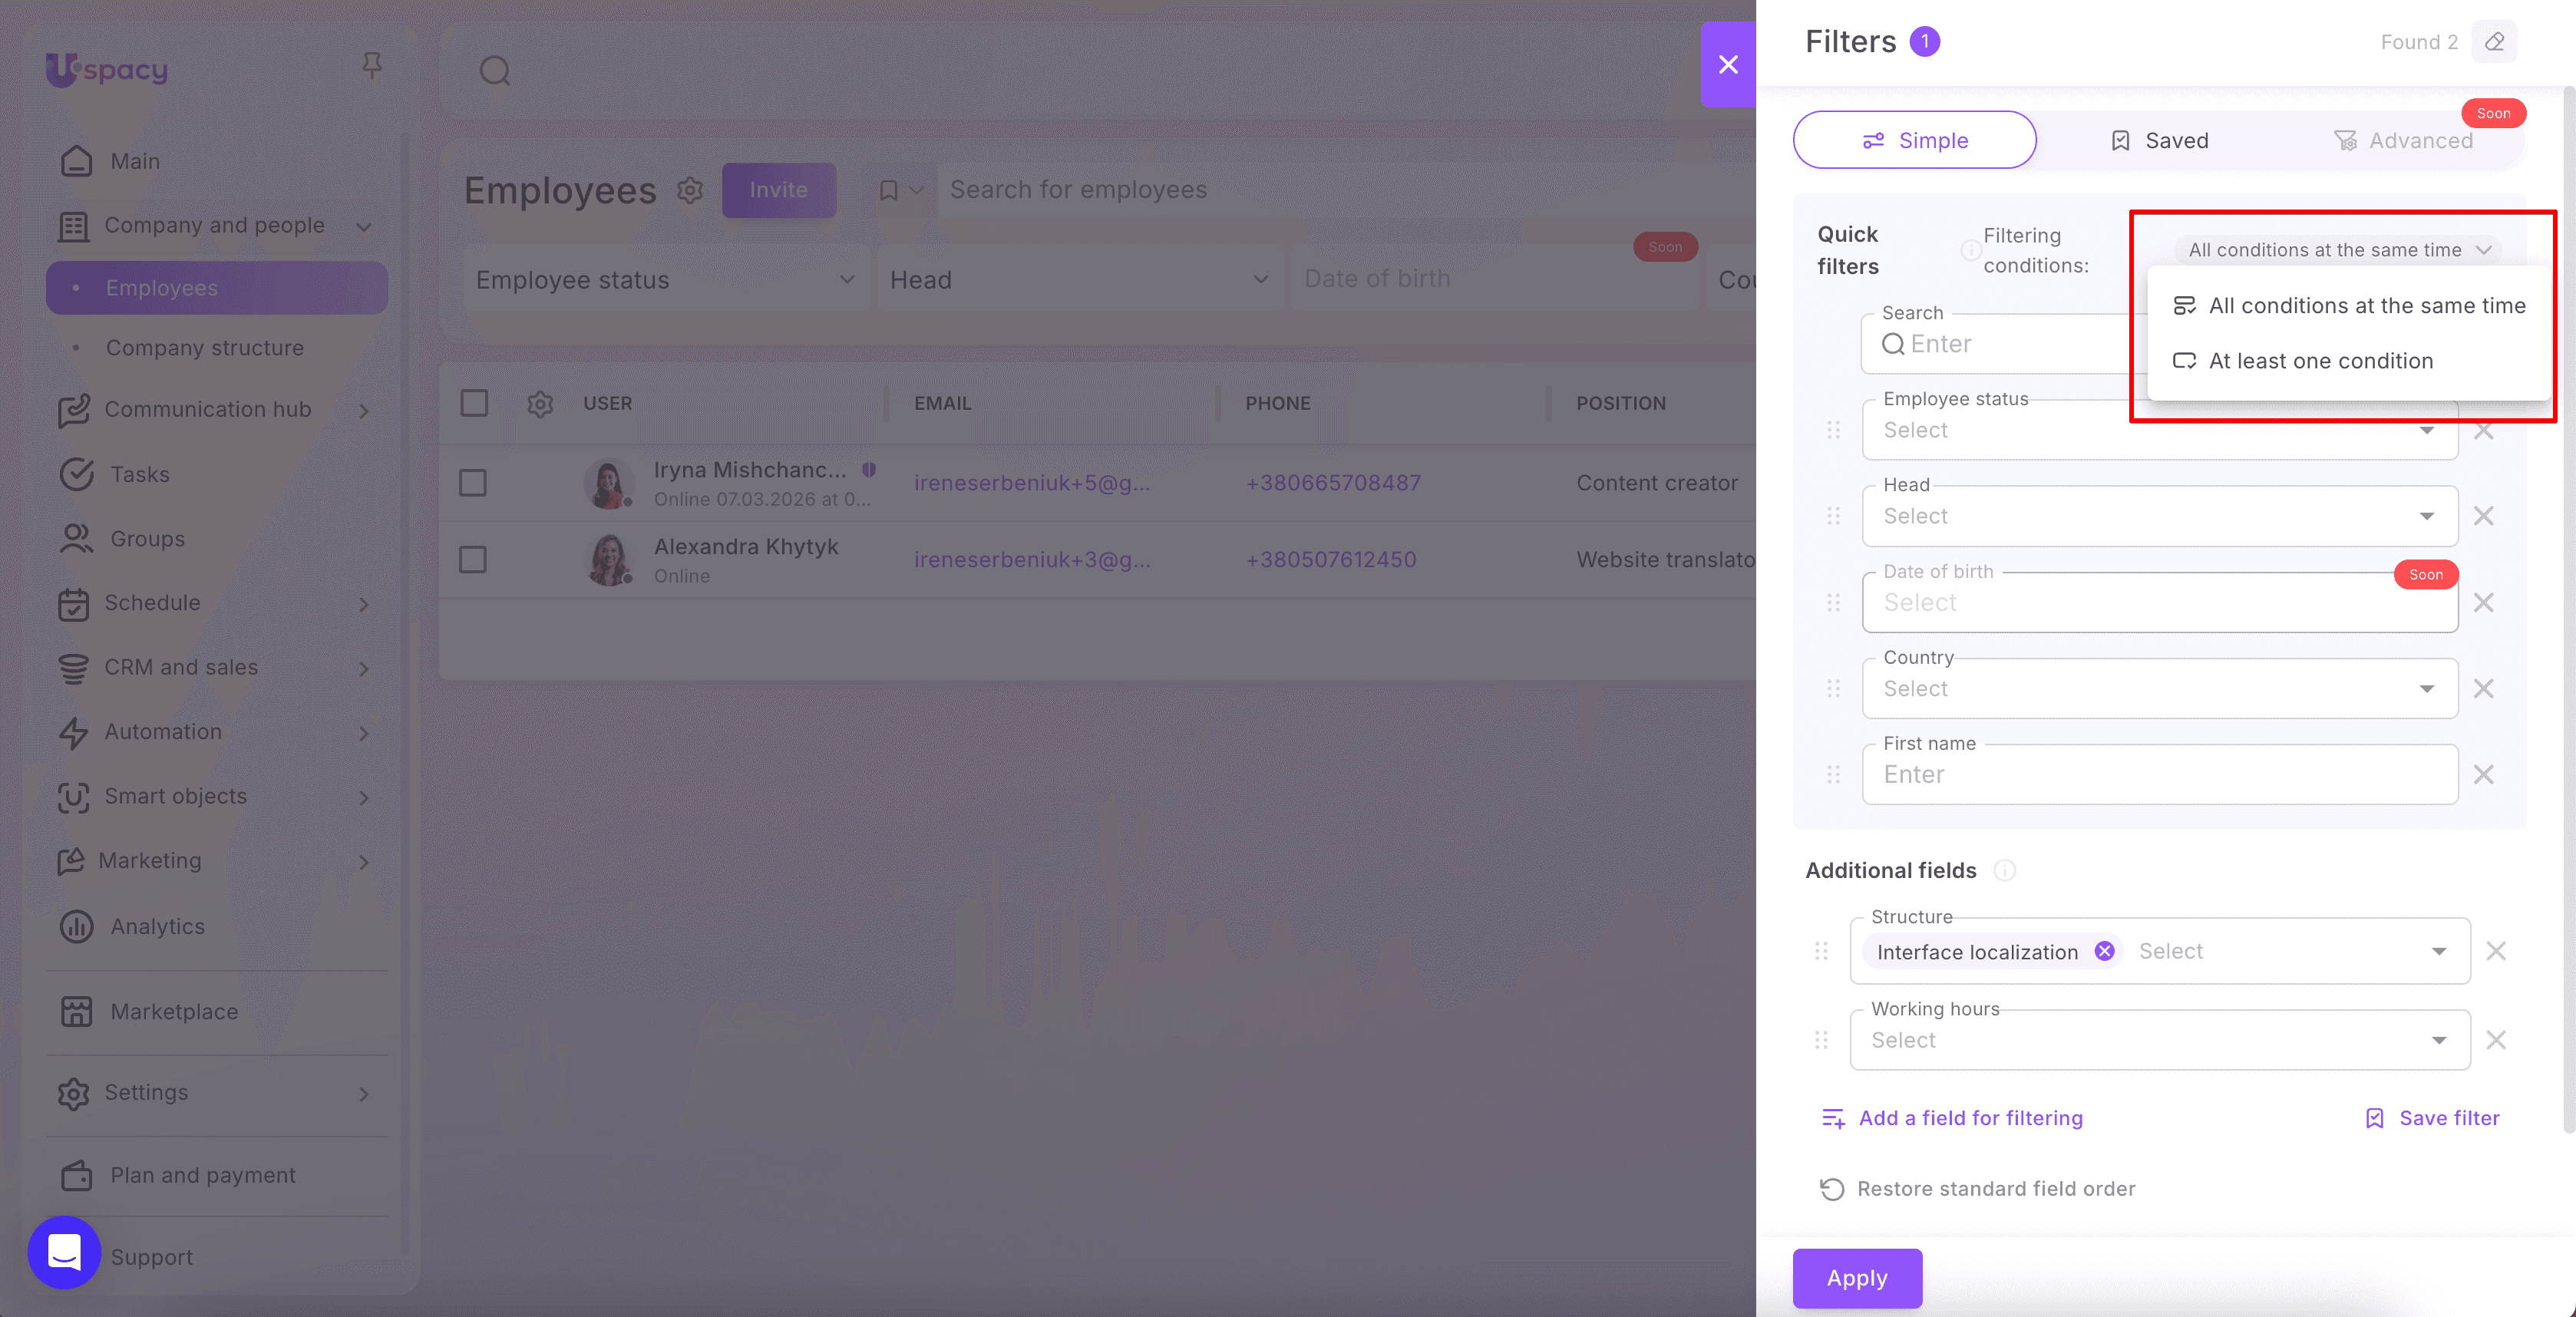Viewport: 2576px width, 1317px height.
Task: Choose 'At least one condition' option
Action: pyautogui.click(x=2349, y=361)
